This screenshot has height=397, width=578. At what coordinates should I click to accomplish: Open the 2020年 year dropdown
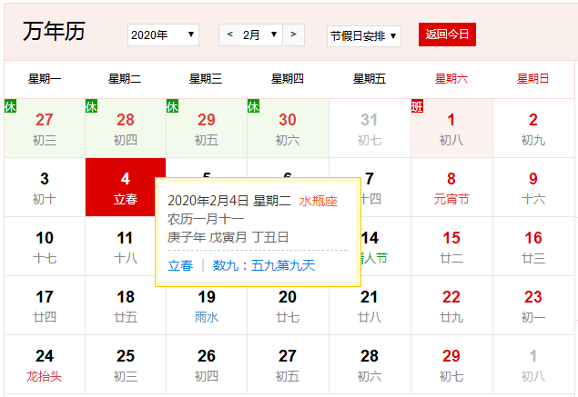tap(163, 35)
